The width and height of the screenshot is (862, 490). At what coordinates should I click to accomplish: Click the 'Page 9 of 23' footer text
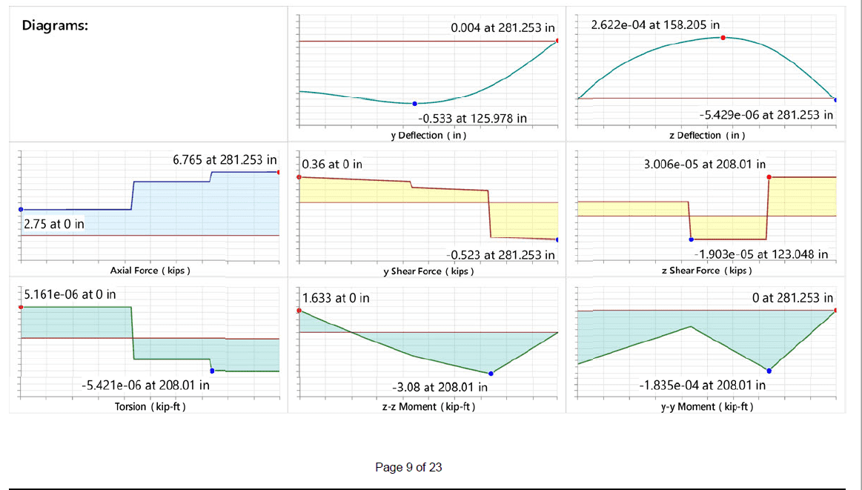point(408,467)
